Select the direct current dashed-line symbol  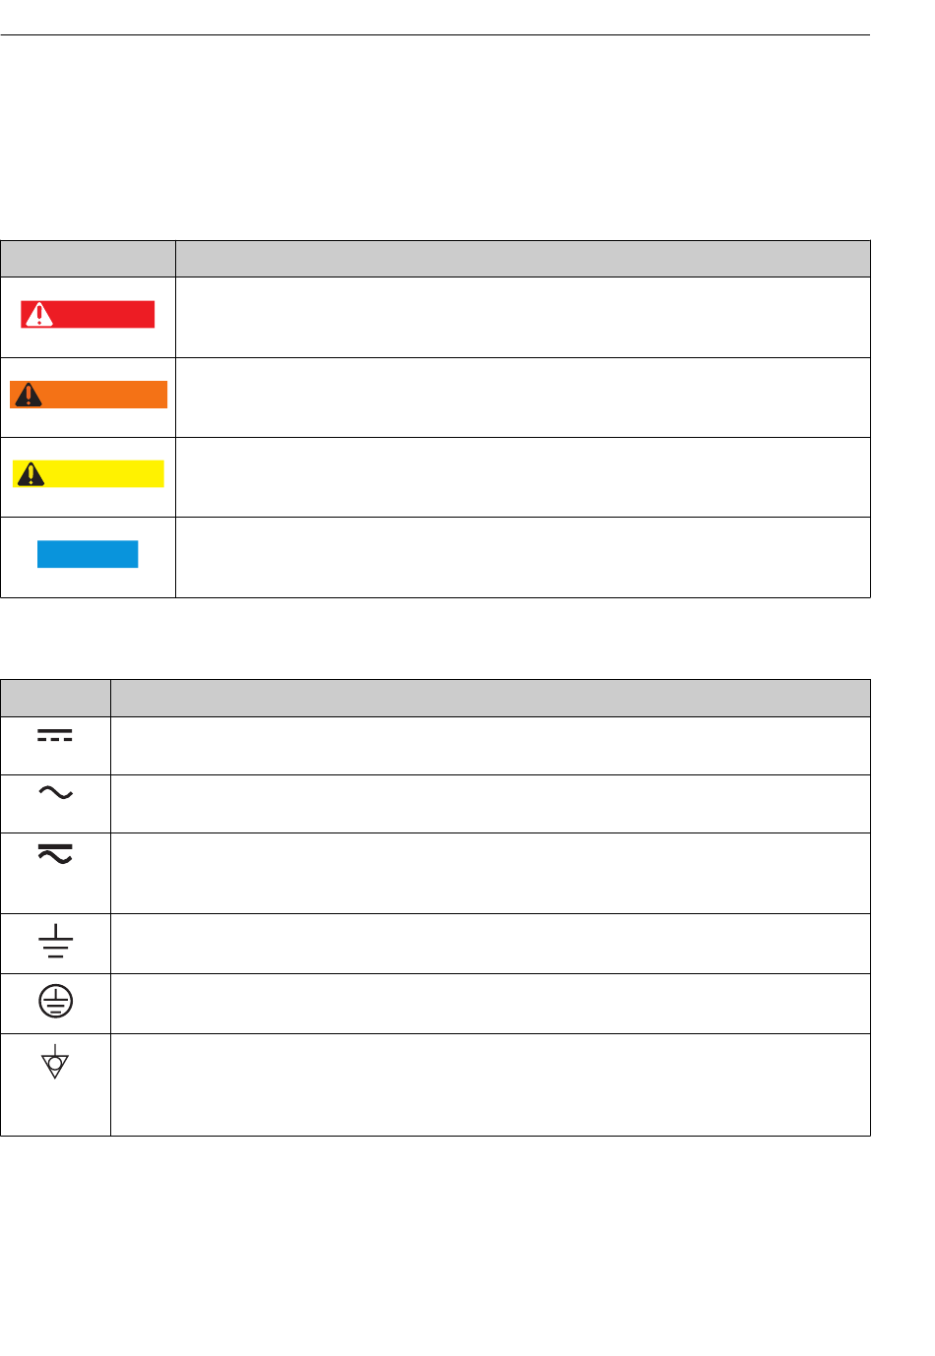click(x=55, y=736)
